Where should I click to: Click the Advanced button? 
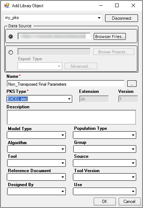pyautogui.click(x=81, y=66)
